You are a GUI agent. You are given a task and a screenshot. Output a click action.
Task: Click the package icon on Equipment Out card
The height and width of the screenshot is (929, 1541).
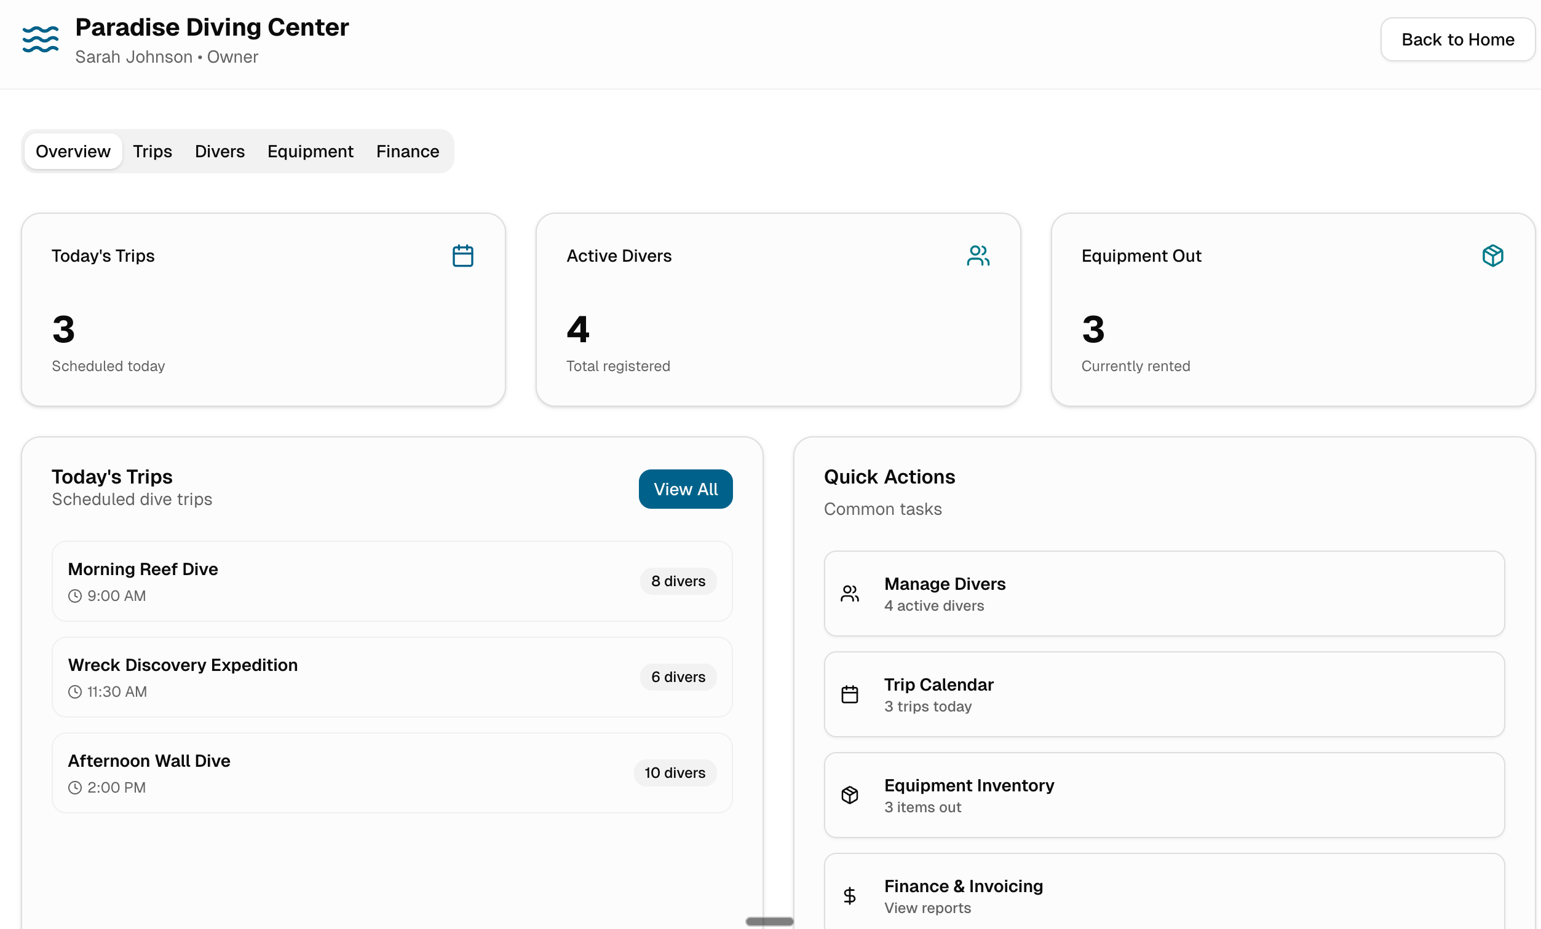click(x=1493, y=255)
